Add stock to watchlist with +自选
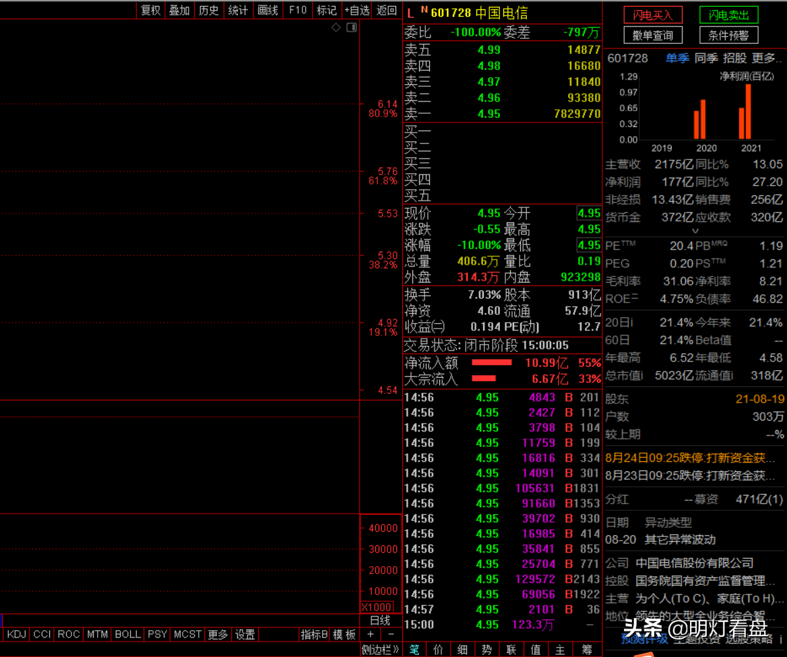The width and height of the screenshot is (787, 657). pos(357,10)
